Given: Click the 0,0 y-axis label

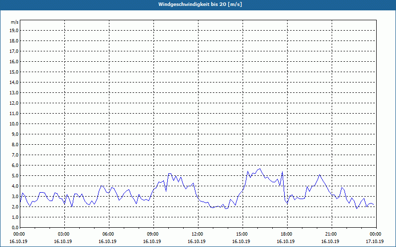Looking at the screenshot, I should (x=15, y=228).
